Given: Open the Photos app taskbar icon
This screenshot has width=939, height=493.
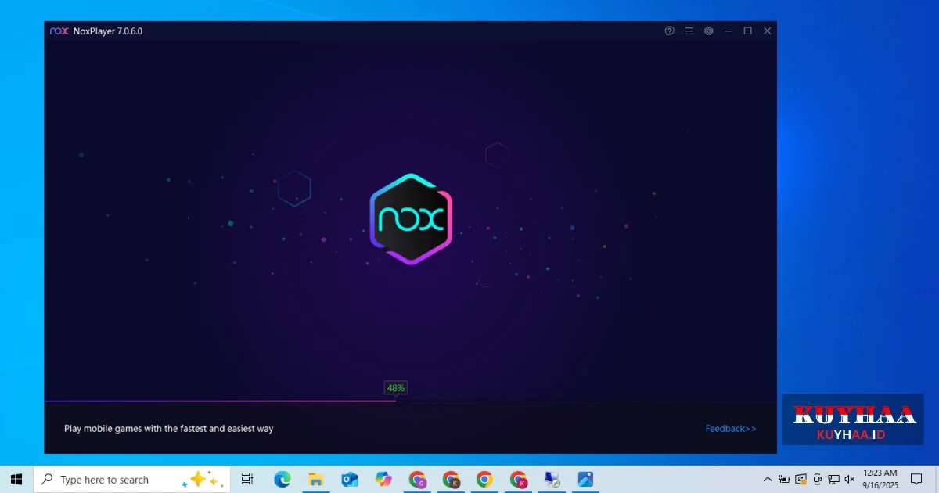Looking at the screenshot, I should 585,479.
